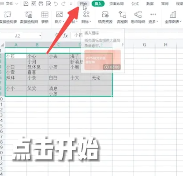Insert a PivotTable (数据透视表)
Screen dimensions: 183x176
[x=8, y=17]
